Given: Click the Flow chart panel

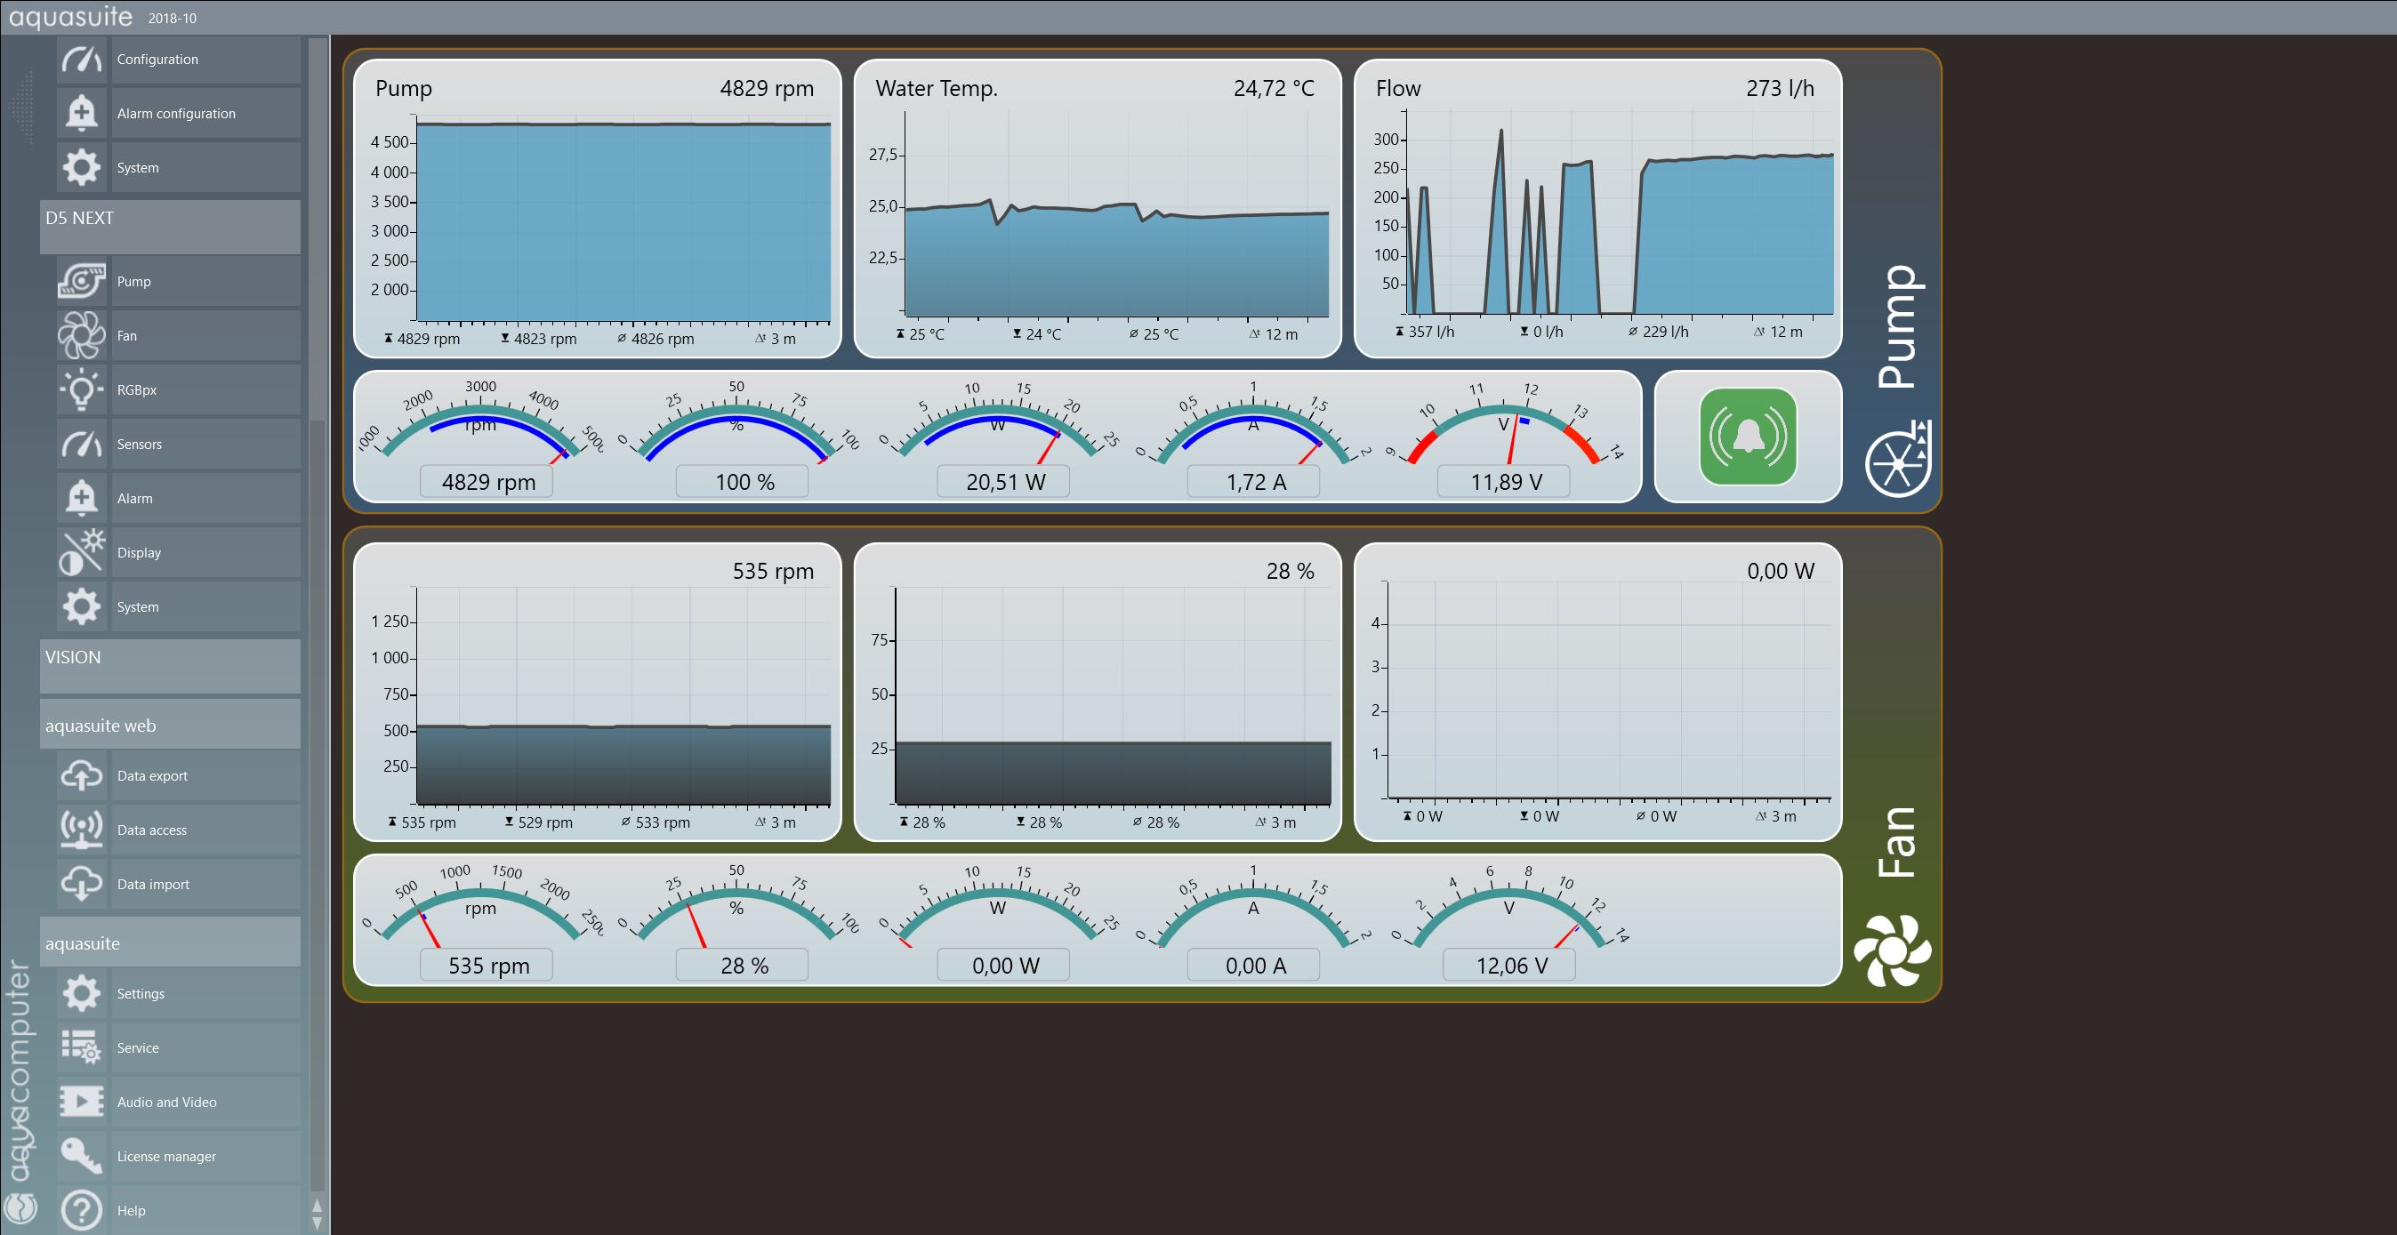Looking at the screenshot, I should click(1597, 208).
